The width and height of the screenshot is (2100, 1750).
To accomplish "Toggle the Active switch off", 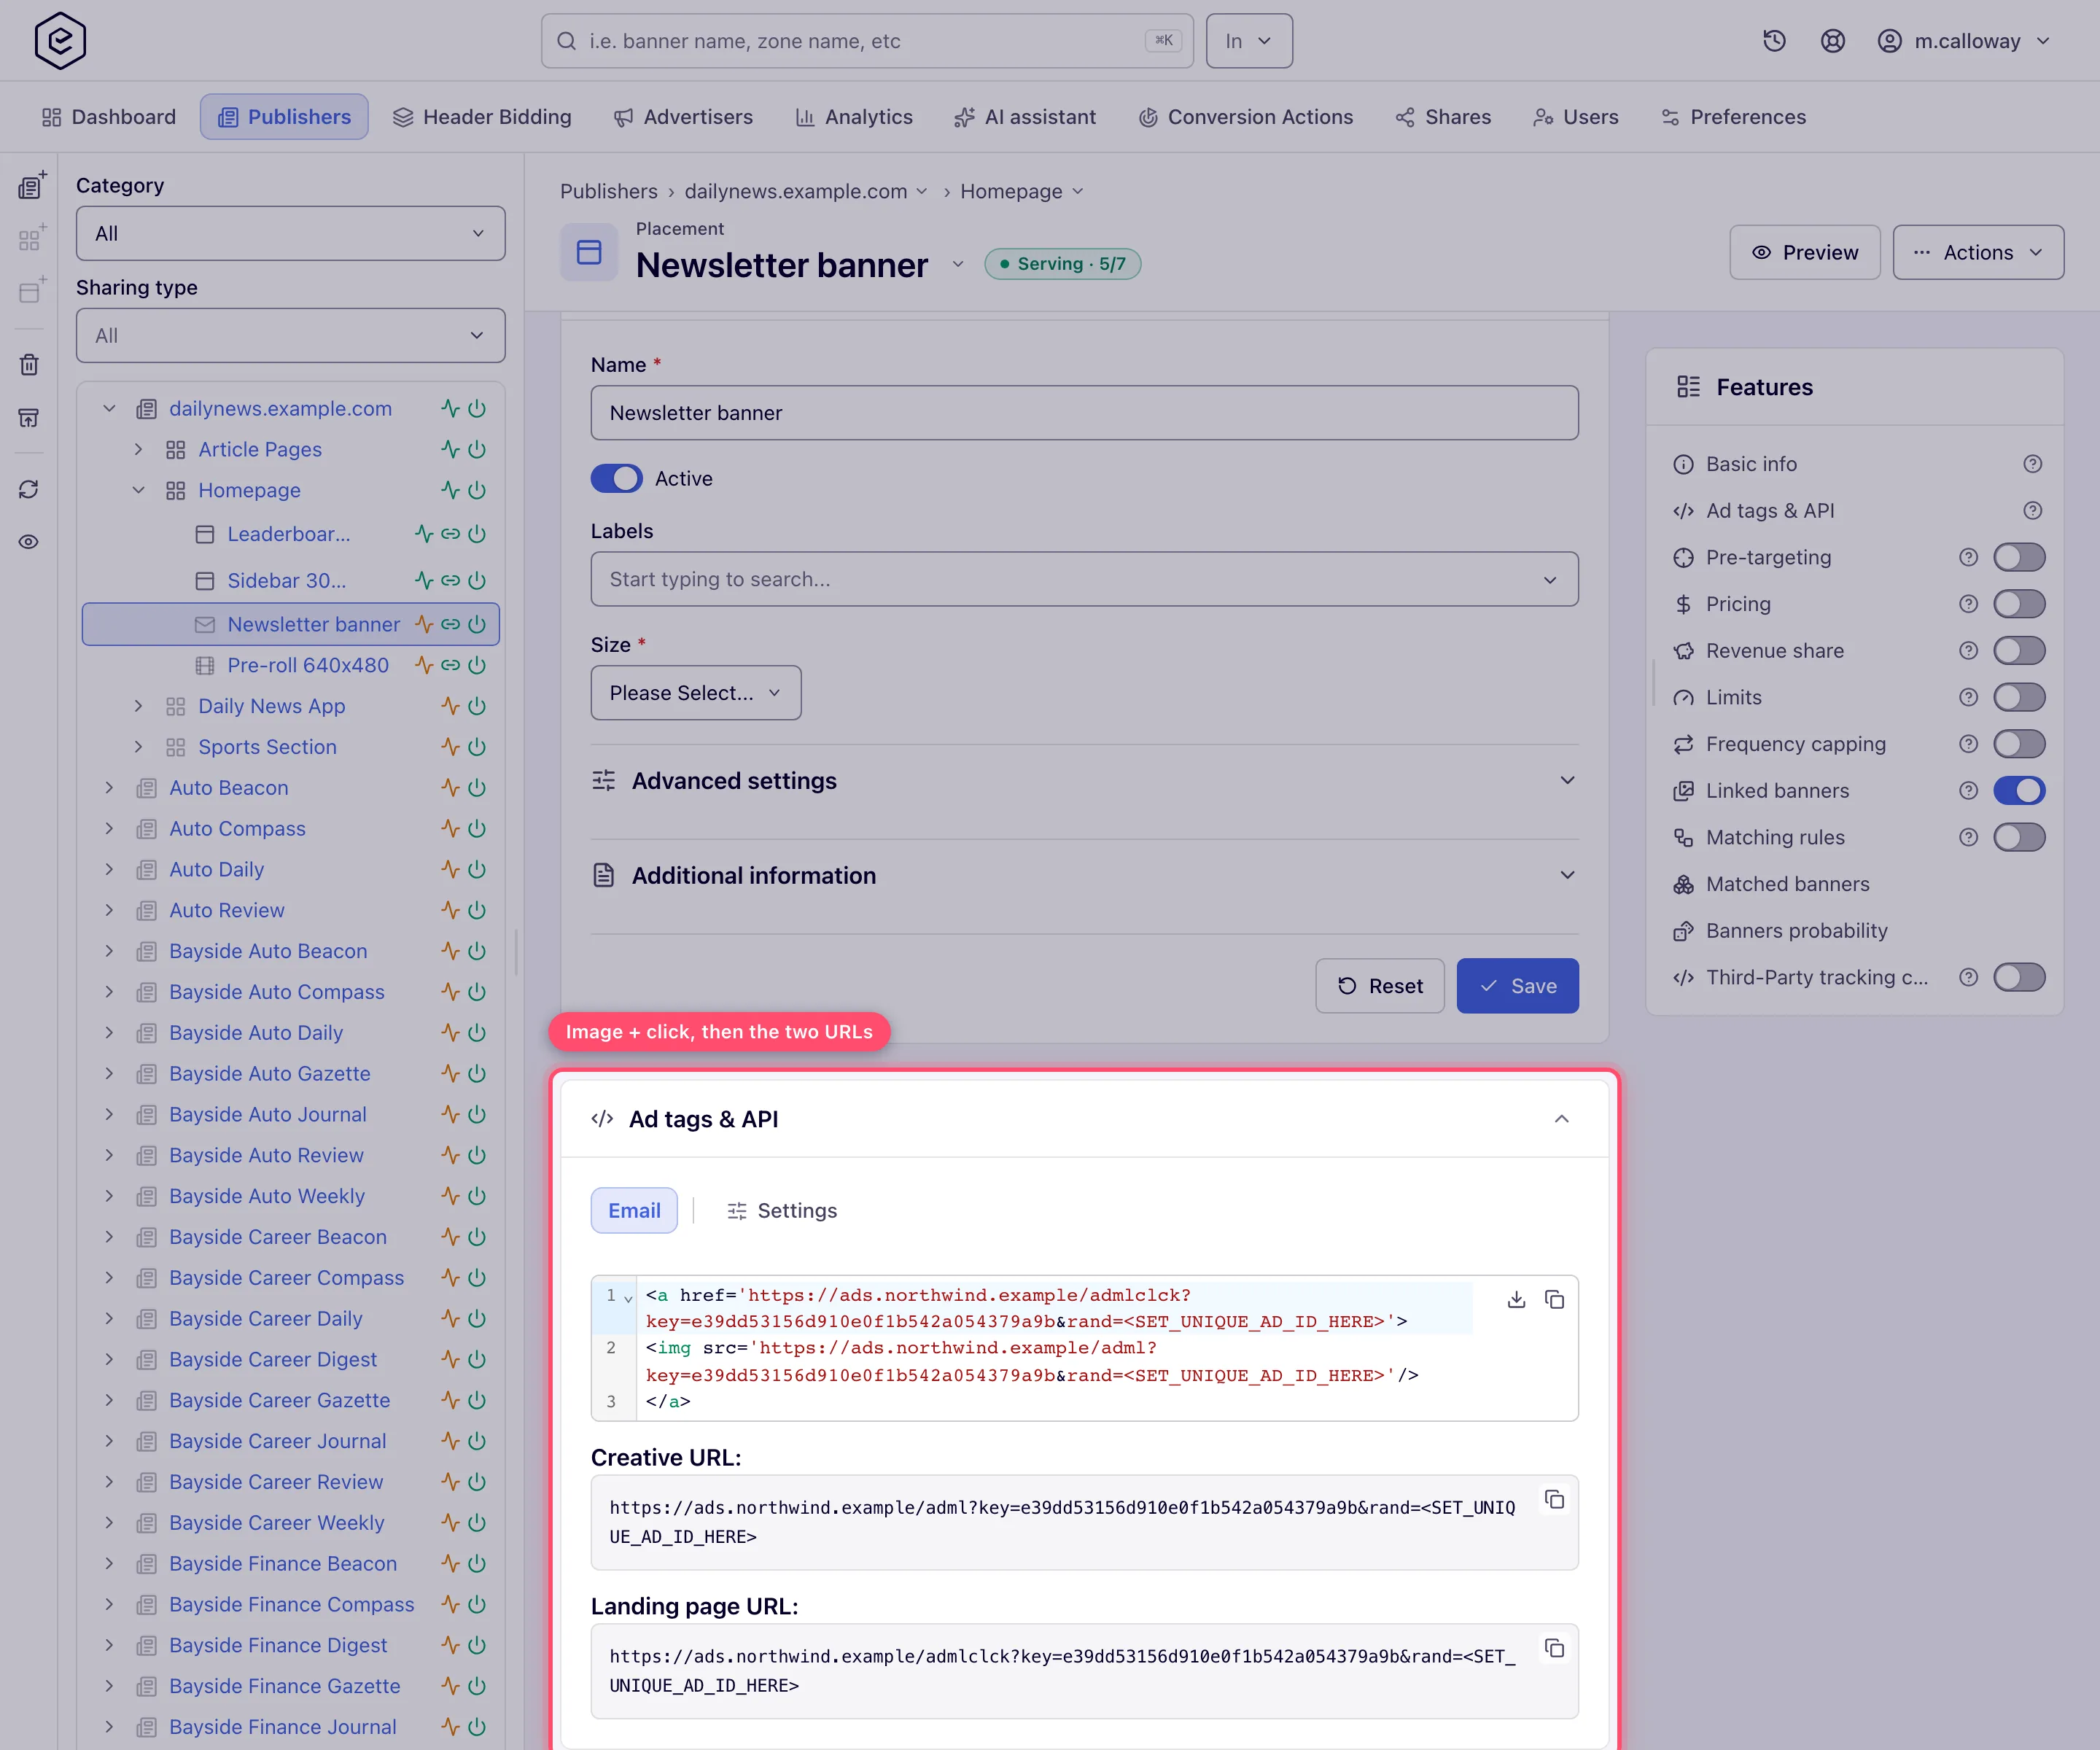I will (x=616, y=478).
